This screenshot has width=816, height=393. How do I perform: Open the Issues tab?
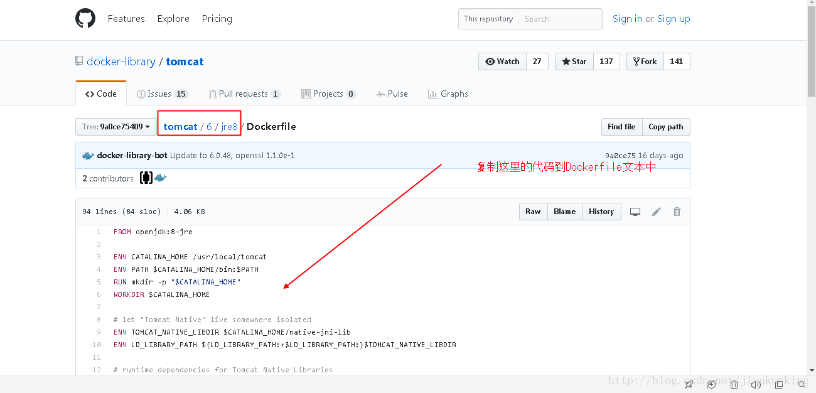click(x=163, y=94)
